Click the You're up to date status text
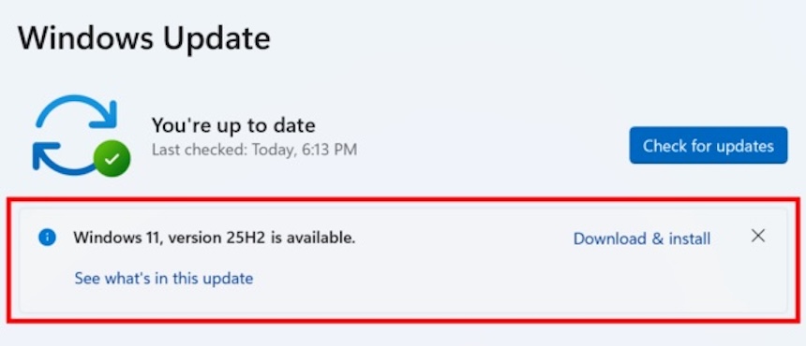806x346 pixels. click(233, 125)
